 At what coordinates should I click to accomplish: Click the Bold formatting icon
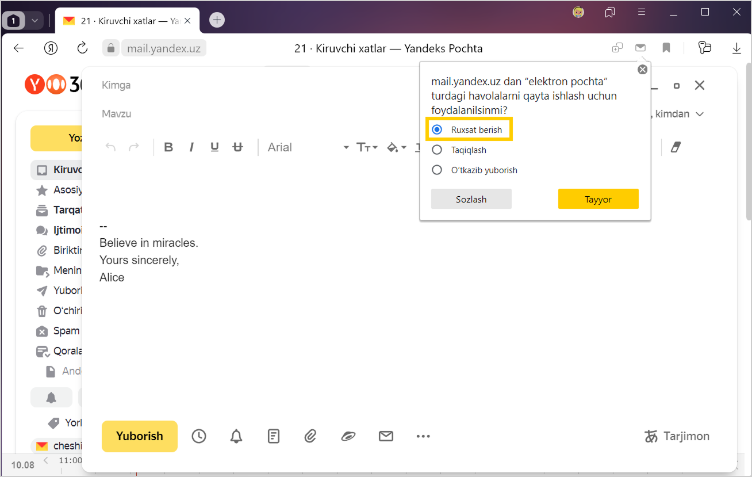(x=168, y=147)
